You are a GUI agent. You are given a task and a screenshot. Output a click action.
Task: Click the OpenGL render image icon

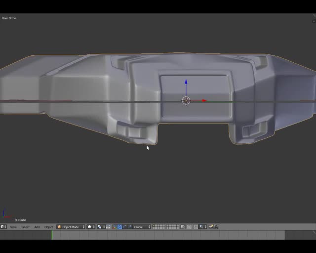point(211,227)
